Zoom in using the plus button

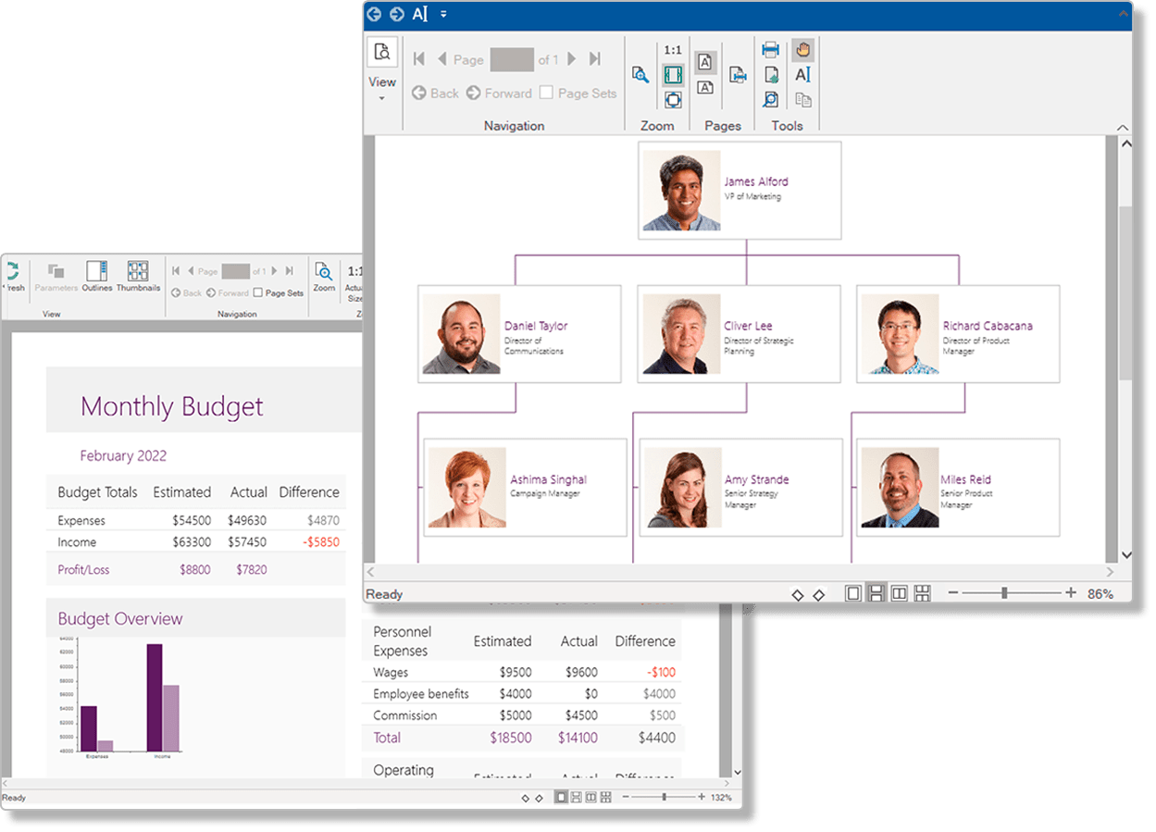tap(1070, 592)
